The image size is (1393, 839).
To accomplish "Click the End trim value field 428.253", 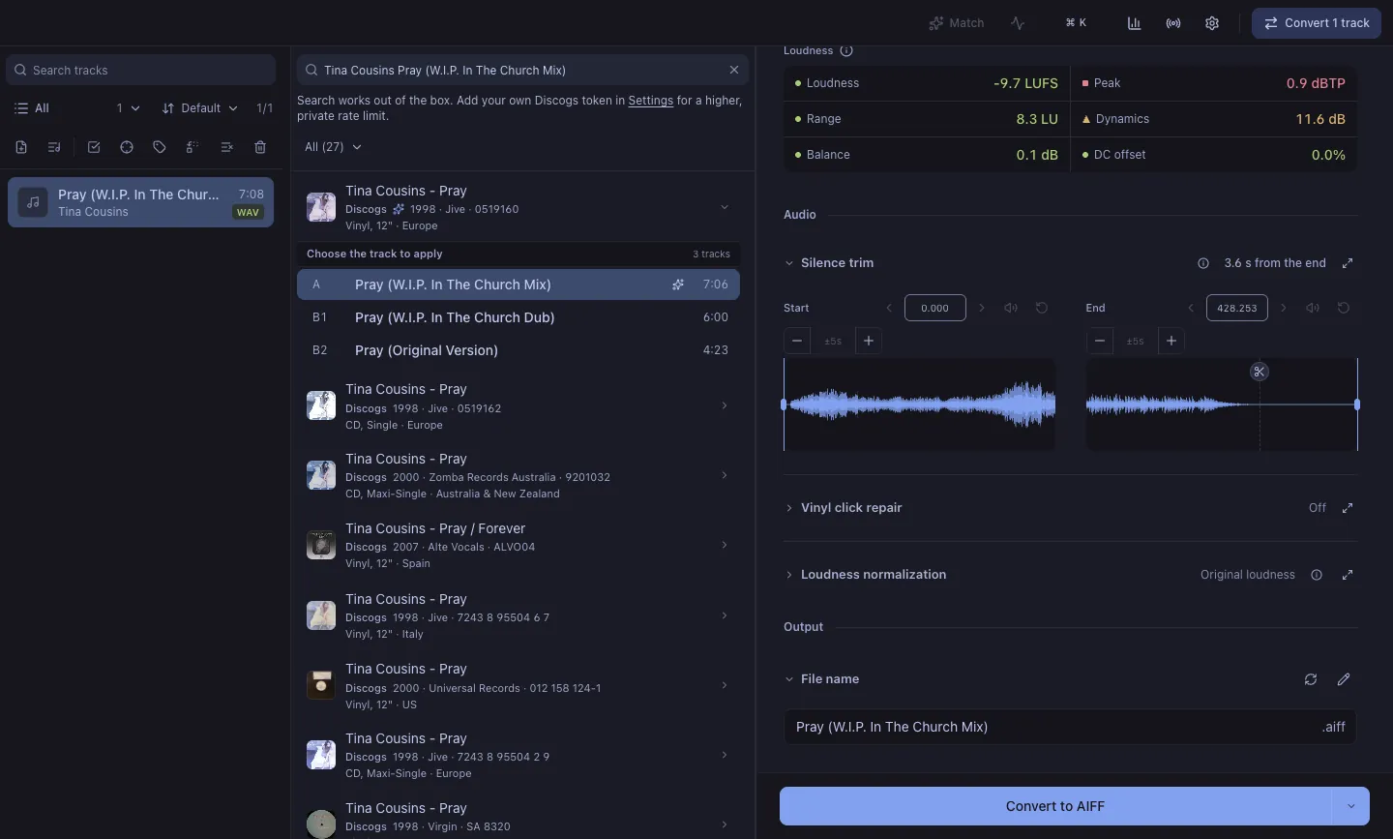I will click(1237, 308).
